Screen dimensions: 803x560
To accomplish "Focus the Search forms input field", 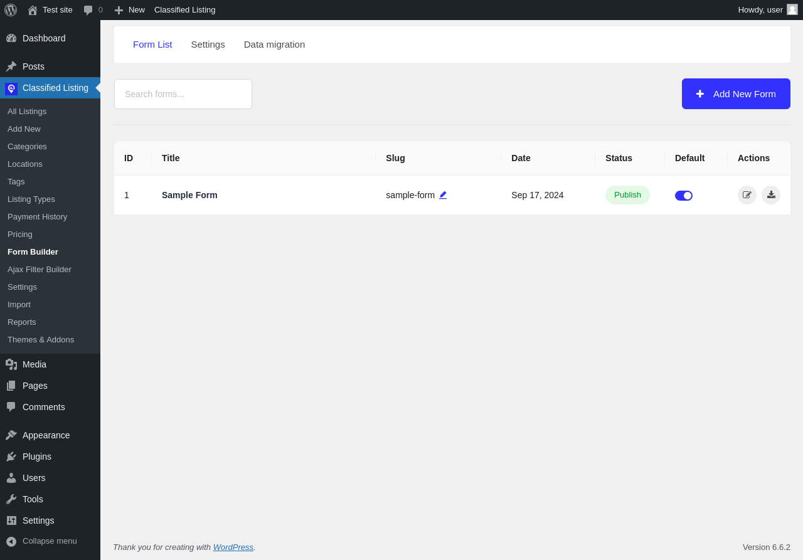I will point(183,94).
